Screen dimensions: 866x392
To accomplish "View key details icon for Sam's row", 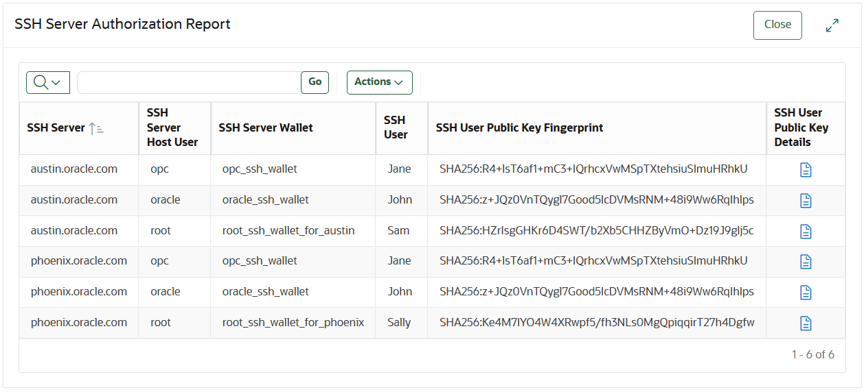I will click(x=806, y=231).
